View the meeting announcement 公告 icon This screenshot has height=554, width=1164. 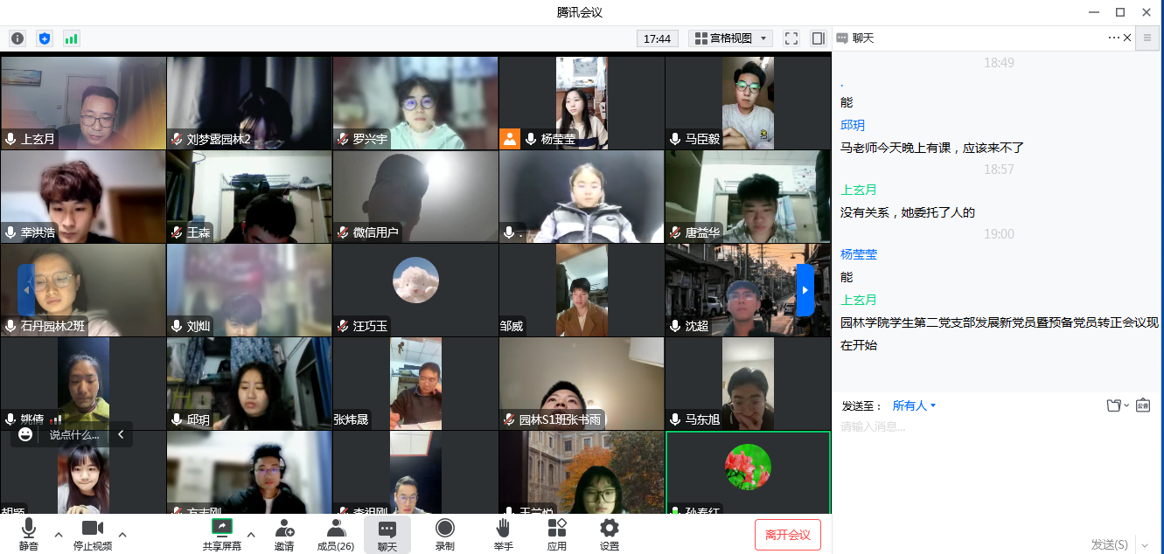point(1145,405)
